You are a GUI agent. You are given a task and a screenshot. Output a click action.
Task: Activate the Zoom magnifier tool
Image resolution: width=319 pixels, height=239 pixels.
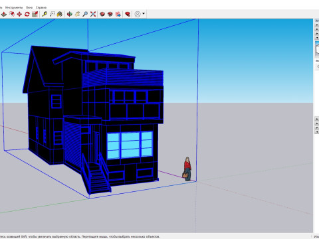tap(85, 15)
